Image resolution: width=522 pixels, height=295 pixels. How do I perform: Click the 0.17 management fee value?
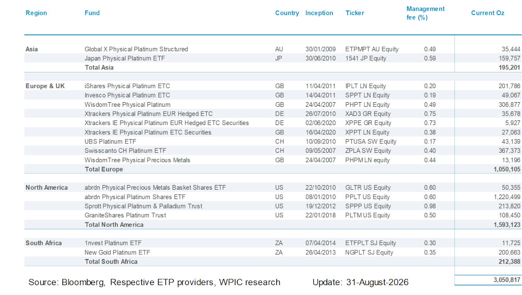coord(430,142)
